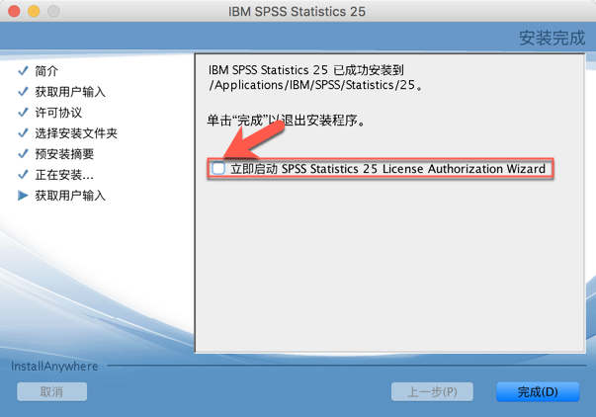The height and width of the screenshot is (417, 596).
Task: Select the 简介 step in the sidebar
Action: tap(46, 71)
